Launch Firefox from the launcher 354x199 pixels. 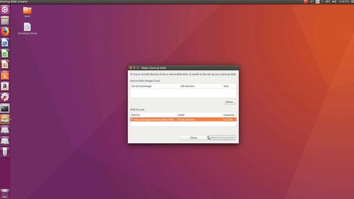pyautogui.click(x=5, y=32)
